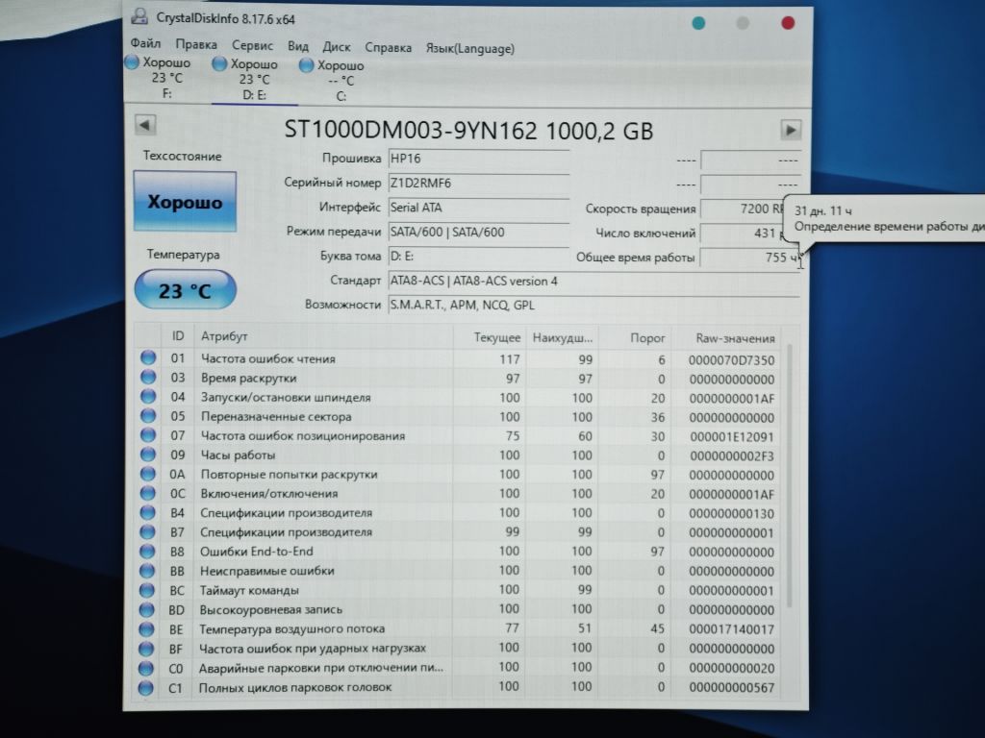The width and height of the screenshot is (985, 738).
Task: Select the Полных циклов парковок головок row
Action: pos(457,687)
